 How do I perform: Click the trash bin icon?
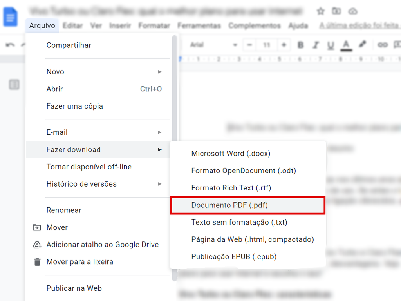click(x=37, y=262)
